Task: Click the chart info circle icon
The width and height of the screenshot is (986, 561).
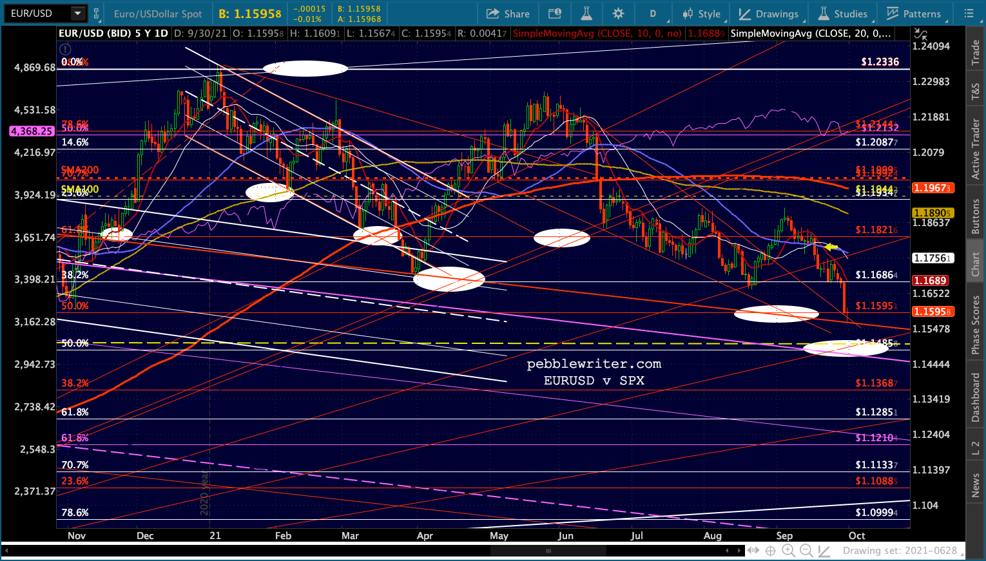Action: [64, 49]
